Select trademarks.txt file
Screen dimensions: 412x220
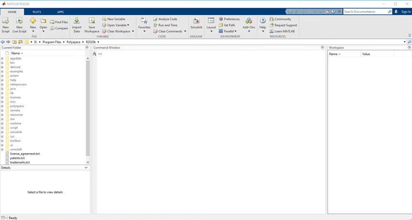tap(20, 162)
